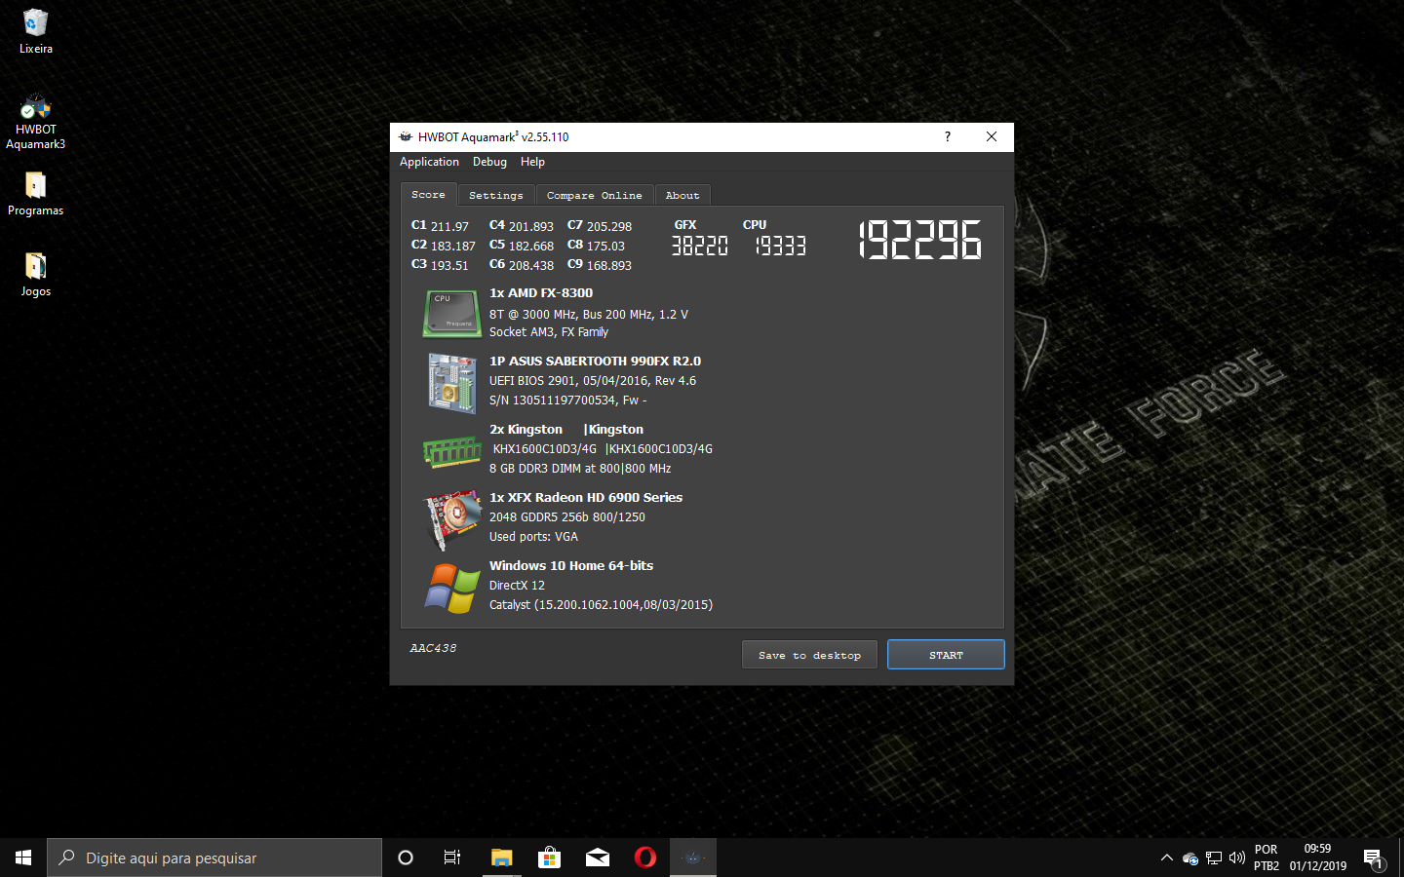
Task: Open the volume speaker tray icon
Action: tap(1237, 858)
